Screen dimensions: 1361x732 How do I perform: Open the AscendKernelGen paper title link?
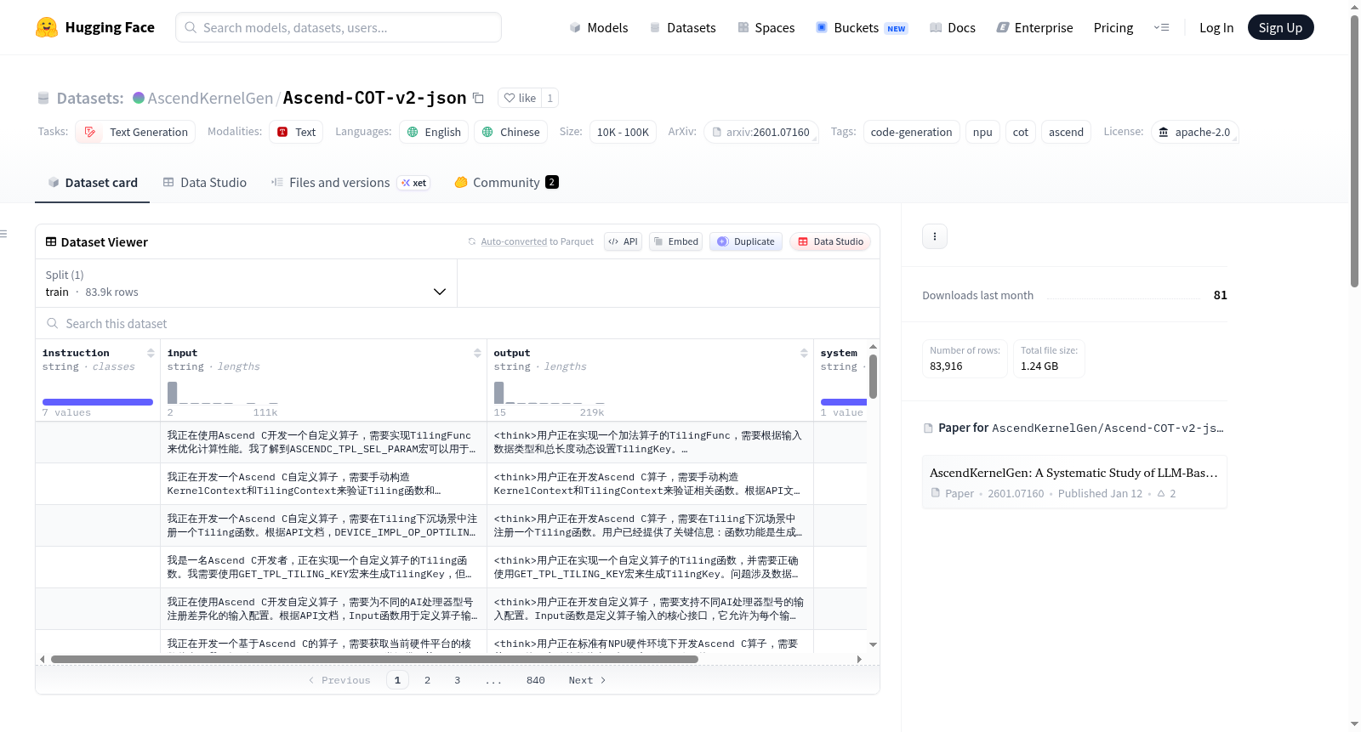click(x=1073, y=473)
